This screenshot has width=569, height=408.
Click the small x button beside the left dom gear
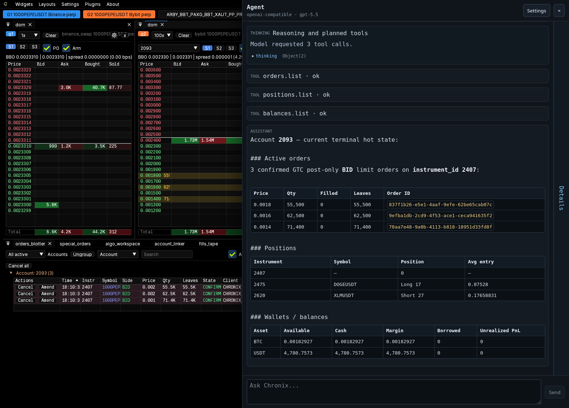click(125, 36)
